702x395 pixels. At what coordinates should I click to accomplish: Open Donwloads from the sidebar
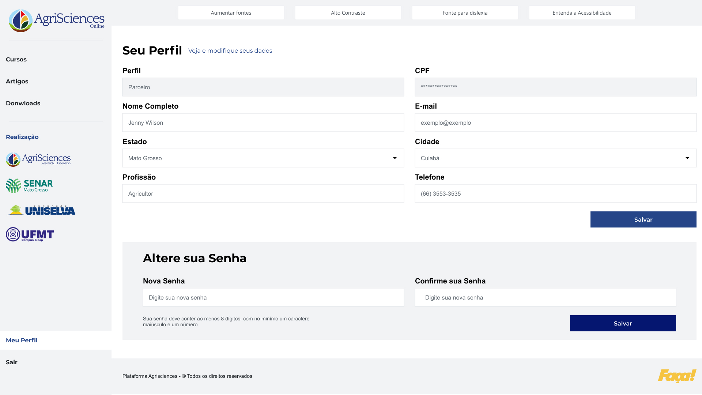(x=23, y=103)
